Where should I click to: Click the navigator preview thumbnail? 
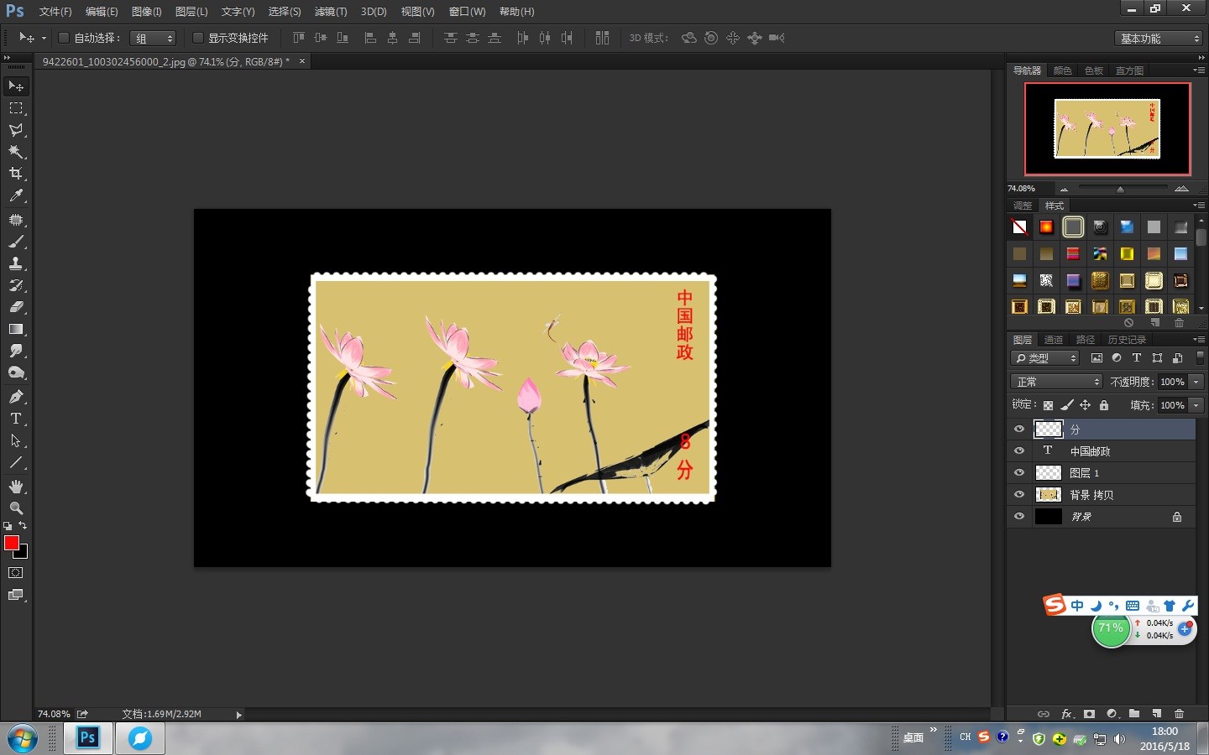coord(1107,128)
